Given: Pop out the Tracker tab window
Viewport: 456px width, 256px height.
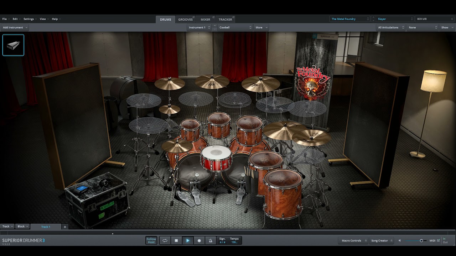Looking at the screenshot, I should [x=233, y=17].
